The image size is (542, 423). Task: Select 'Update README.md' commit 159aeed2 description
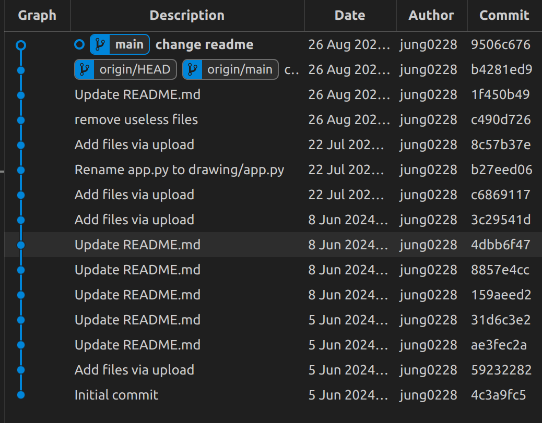pos(137,295)
